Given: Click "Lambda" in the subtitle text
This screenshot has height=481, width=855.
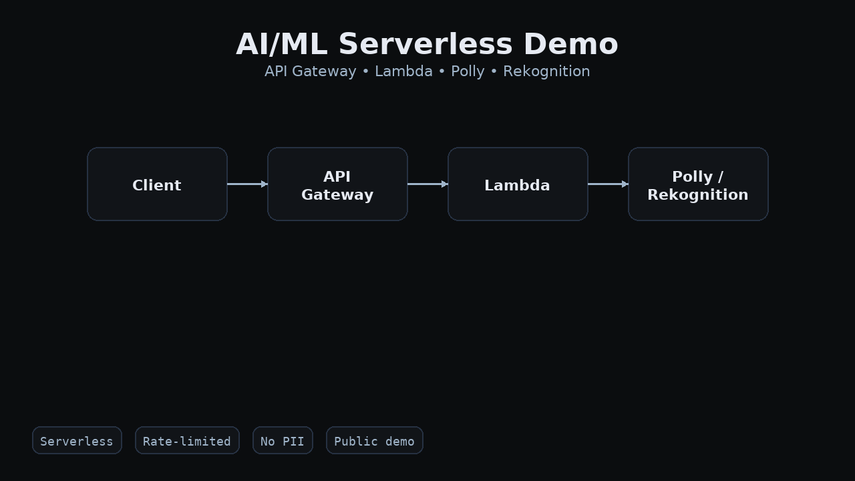Looking at the screenshot, I should pos(403,71).
